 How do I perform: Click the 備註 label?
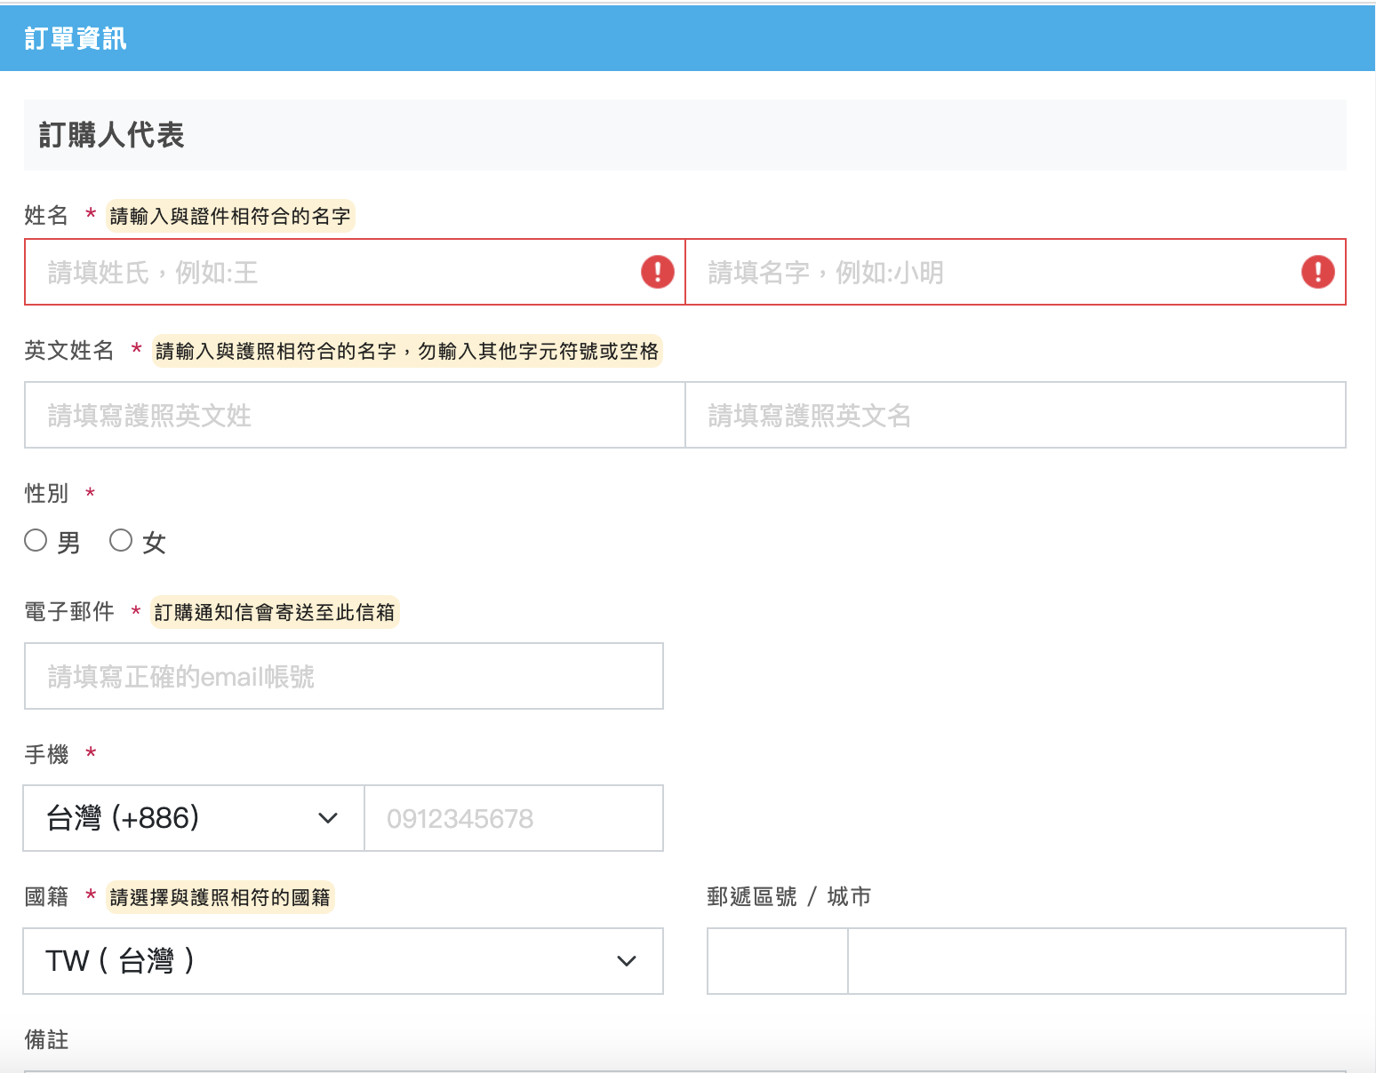point(46,1039)
